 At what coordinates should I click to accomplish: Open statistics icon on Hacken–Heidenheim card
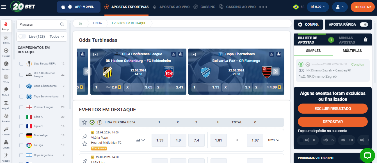tap(180, 54)
